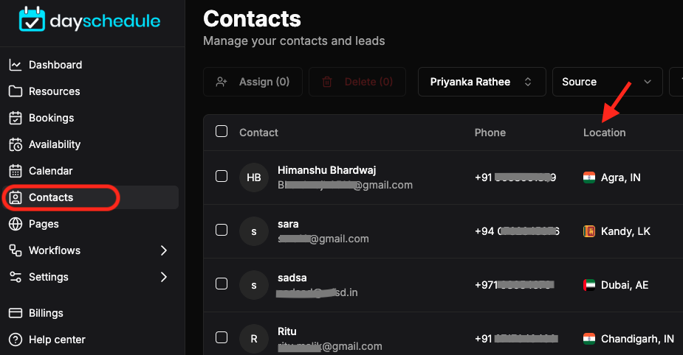Screen dimensions: 683x355
Task: Click the Assign (0) button
Action: coord(253,82)
